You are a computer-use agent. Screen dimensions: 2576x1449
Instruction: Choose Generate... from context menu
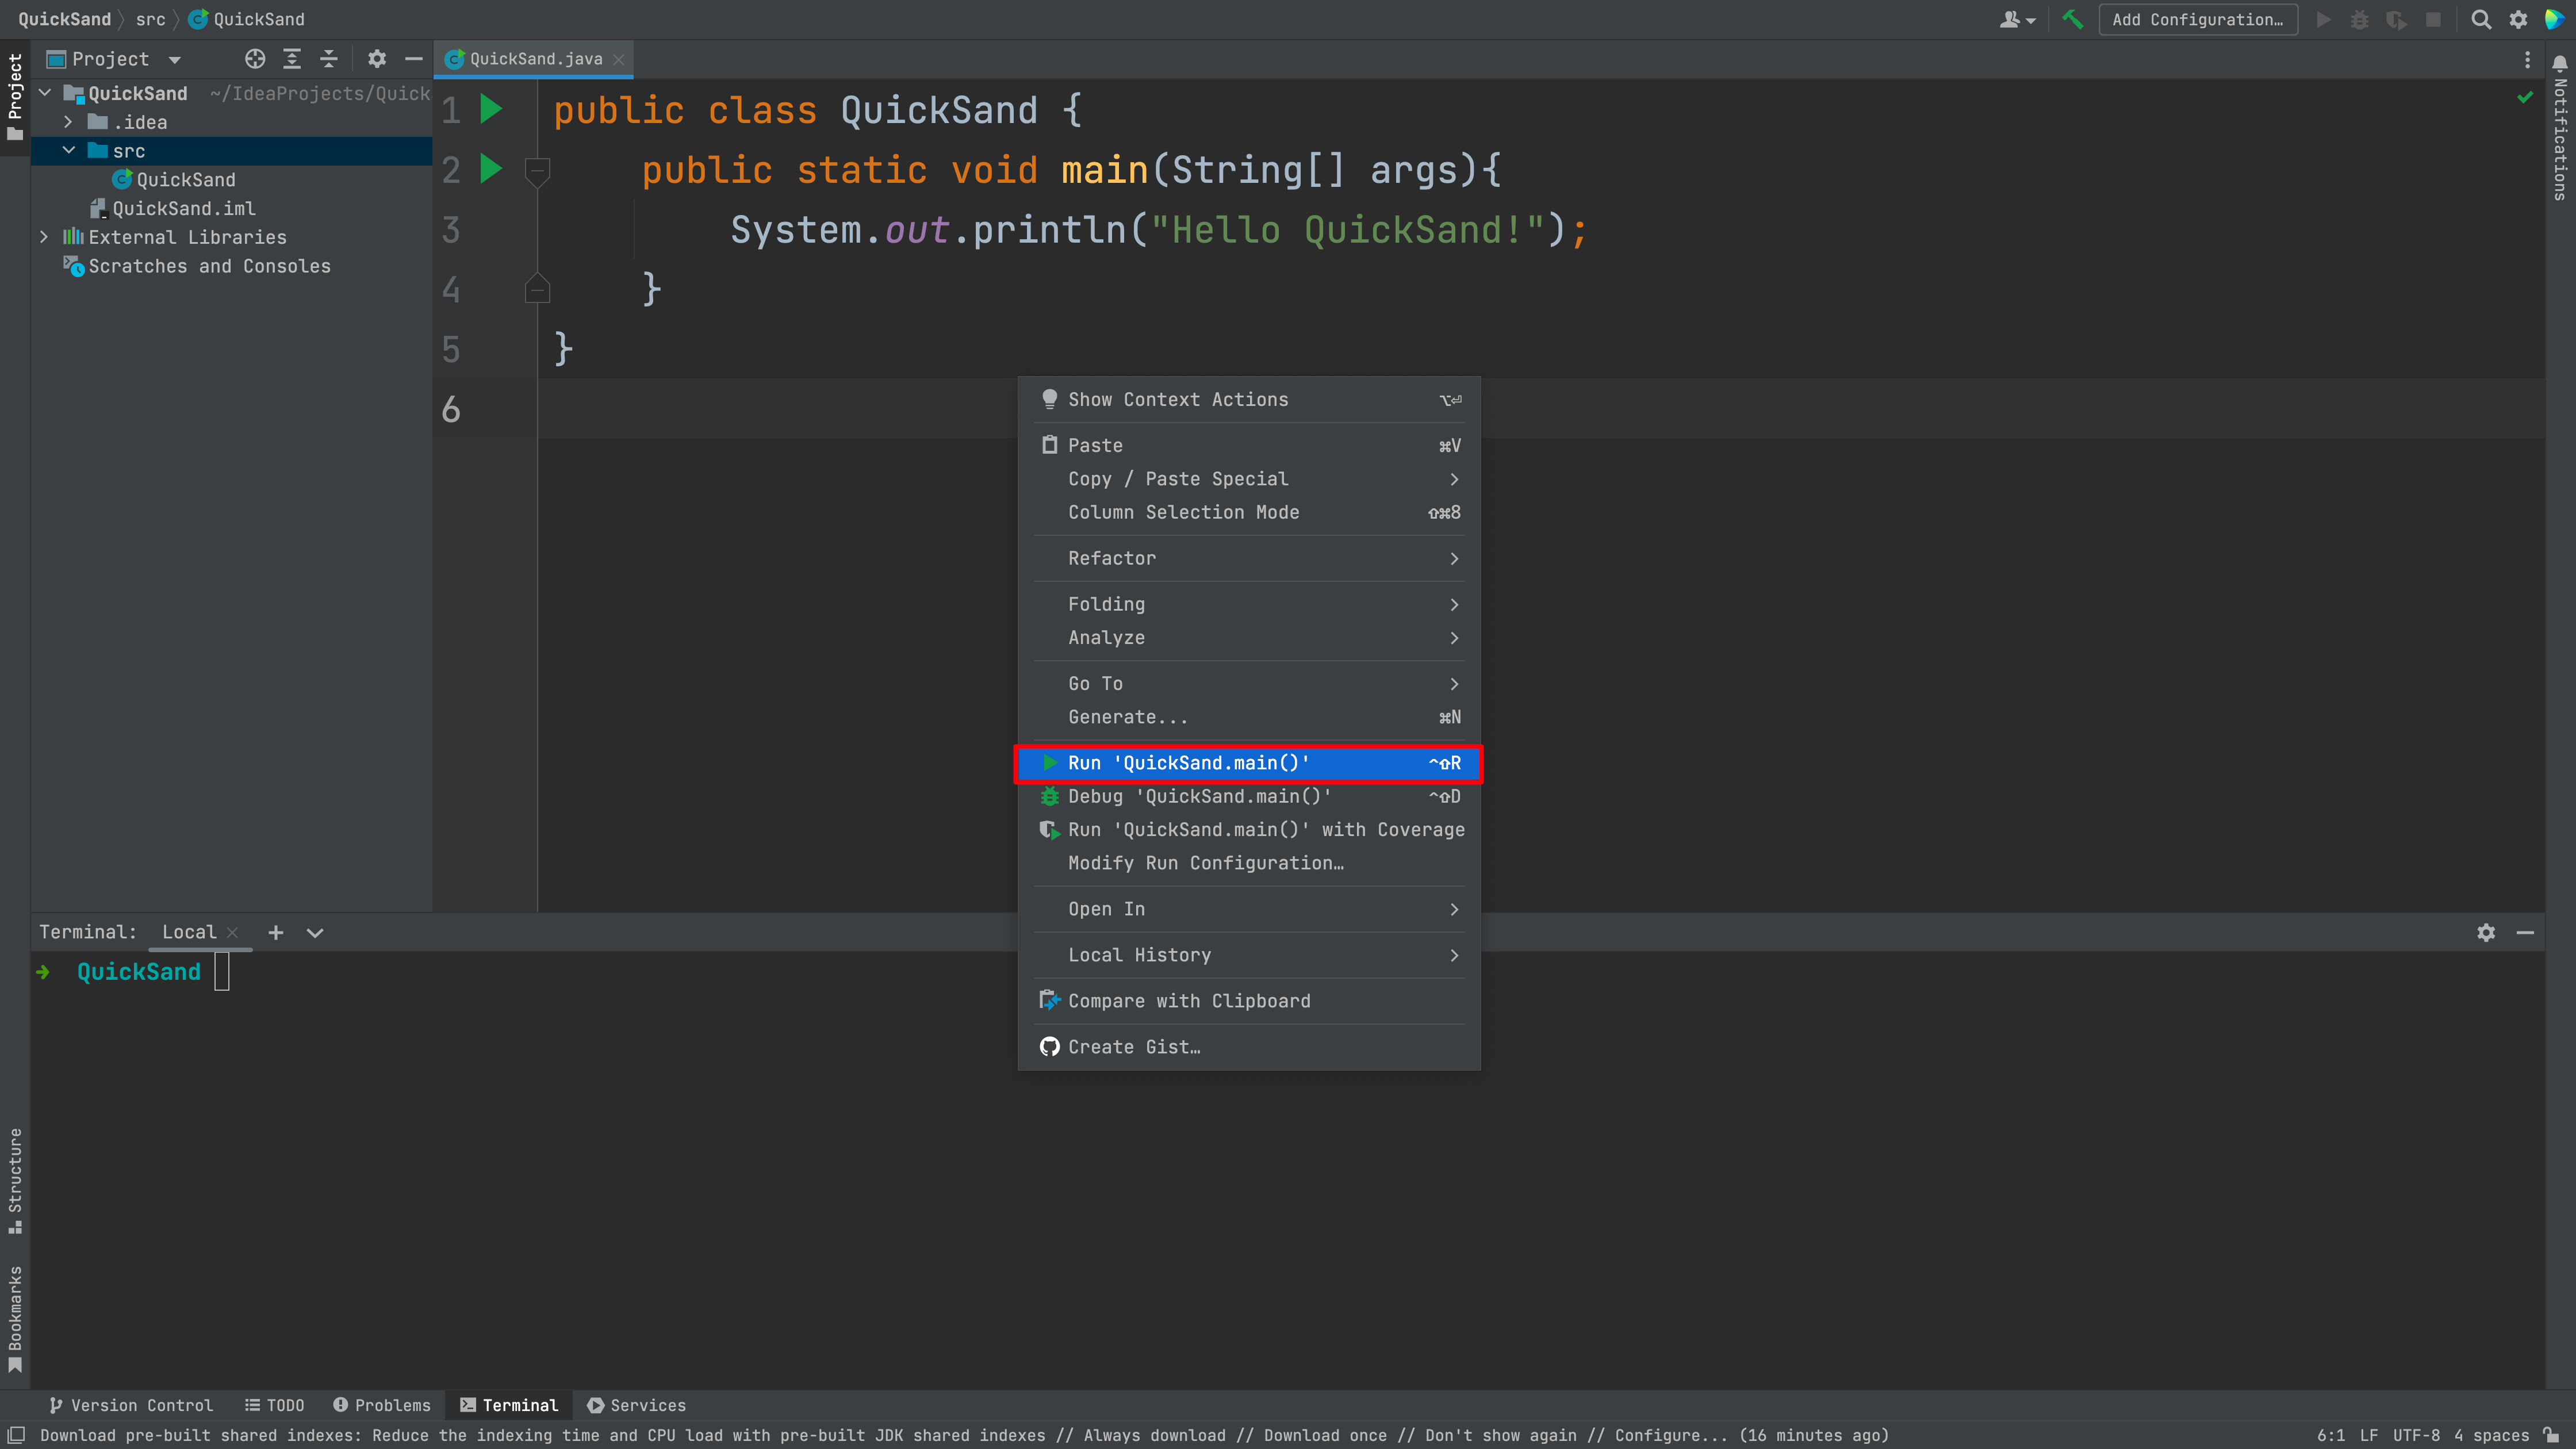click(x=1249, y=717)
